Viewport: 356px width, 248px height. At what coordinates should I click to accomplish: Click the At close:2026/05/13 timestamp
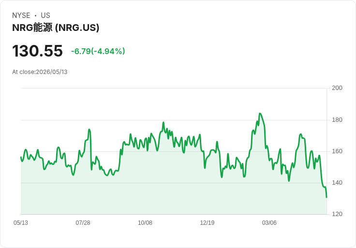[x=40, y=72]
